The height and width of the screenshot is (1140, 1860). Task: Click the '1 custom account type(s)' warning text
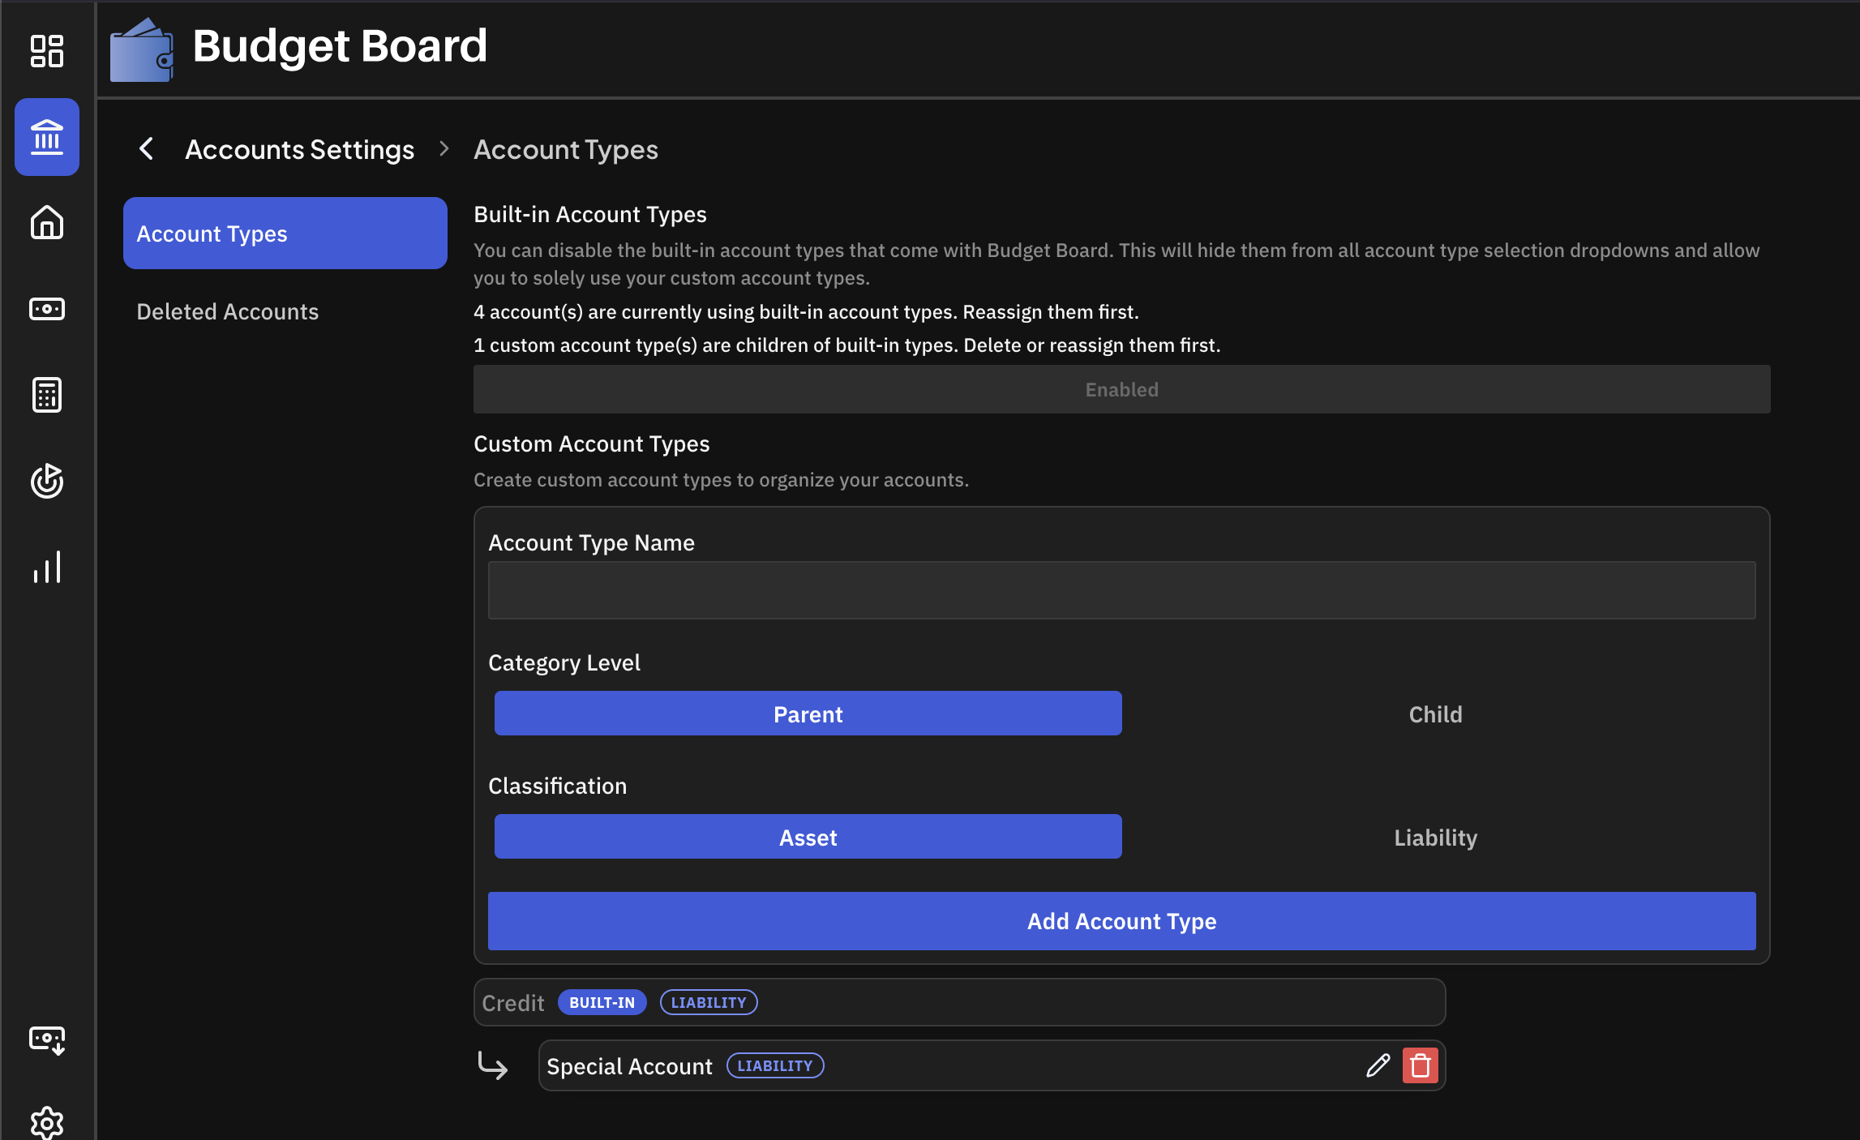pyautogui.click(x=846, y=345)
